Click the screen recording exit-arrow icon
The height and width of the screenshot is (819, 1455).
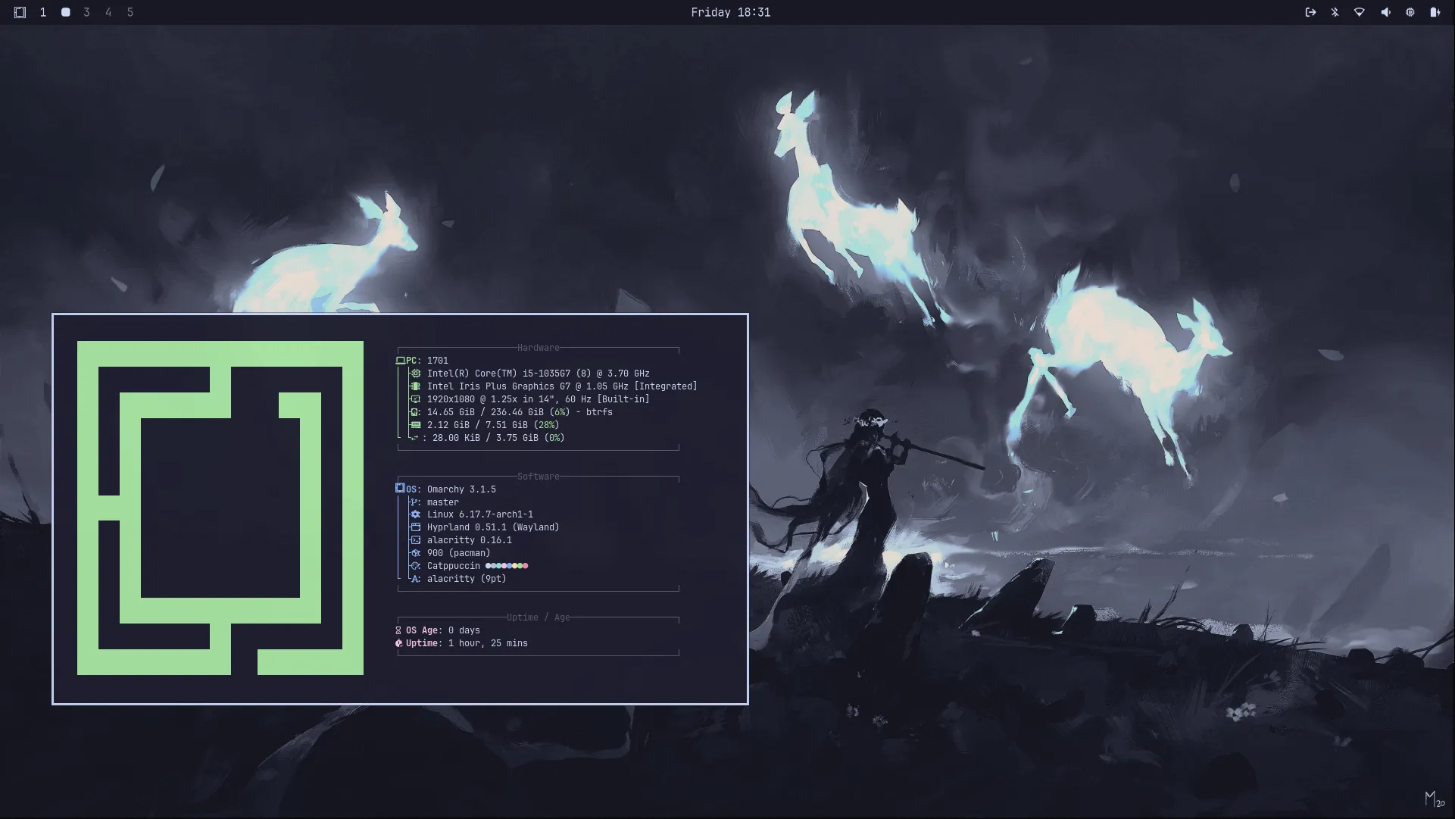1310,12
